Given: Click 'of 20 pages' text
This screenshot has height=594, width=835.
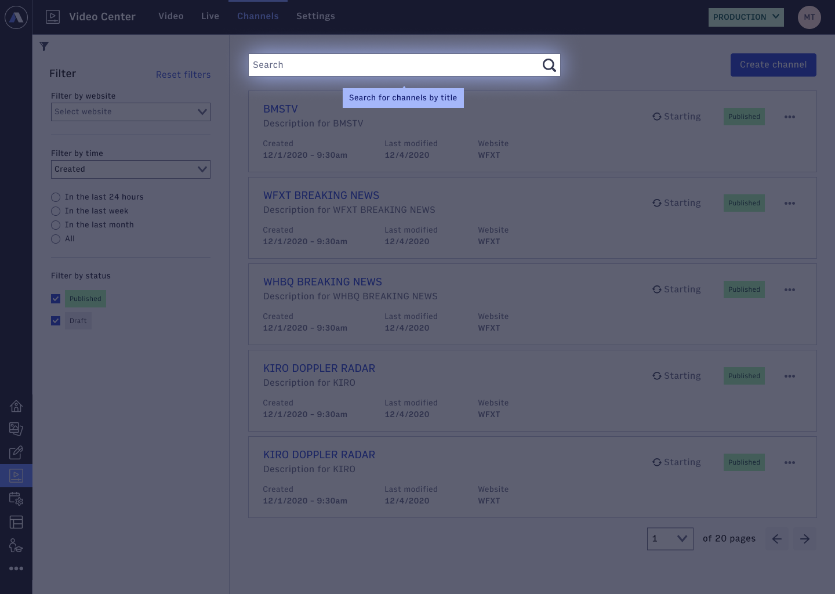Looking at the screenshot, I should click(729, 539).
